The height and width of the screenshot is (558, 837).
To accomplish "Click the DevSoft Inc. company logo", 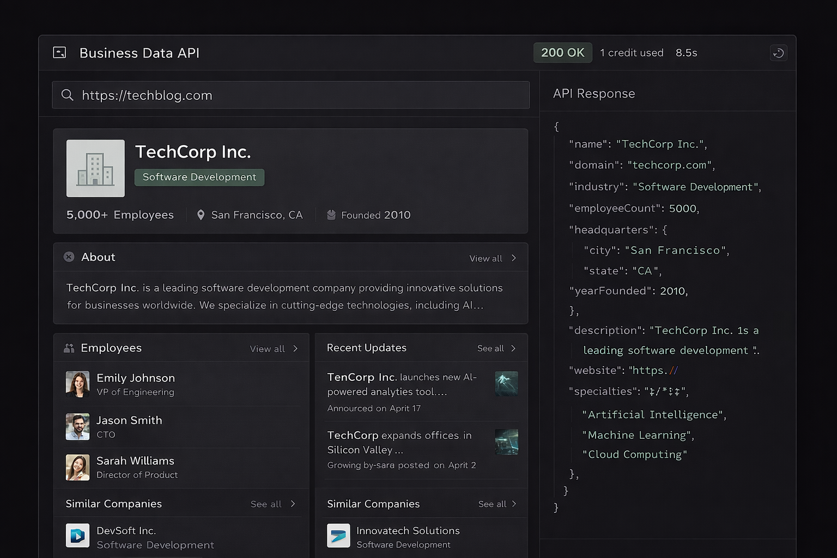I will 77,536.
